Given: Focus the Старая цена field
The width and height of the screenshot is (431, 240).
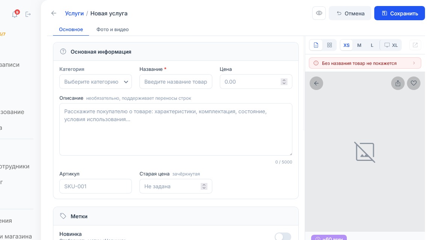Looking at the screenshot, I should [175, 186].
